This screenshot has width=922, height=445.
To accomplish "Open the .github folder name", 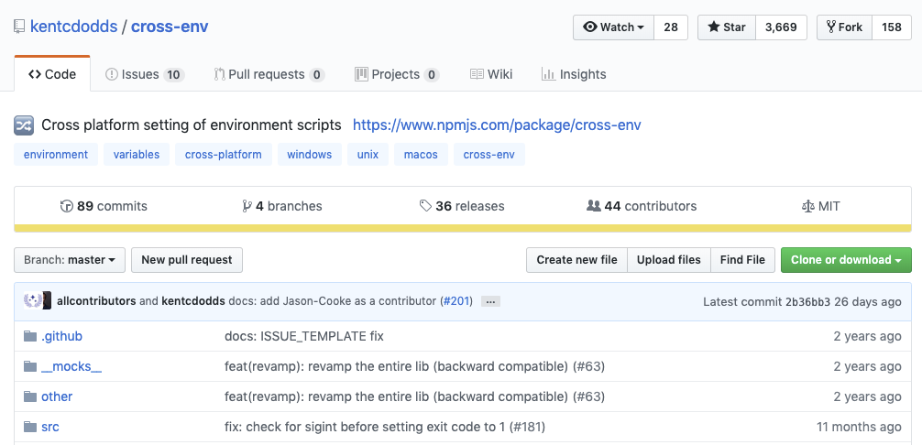I will click(x=61, y=336).
